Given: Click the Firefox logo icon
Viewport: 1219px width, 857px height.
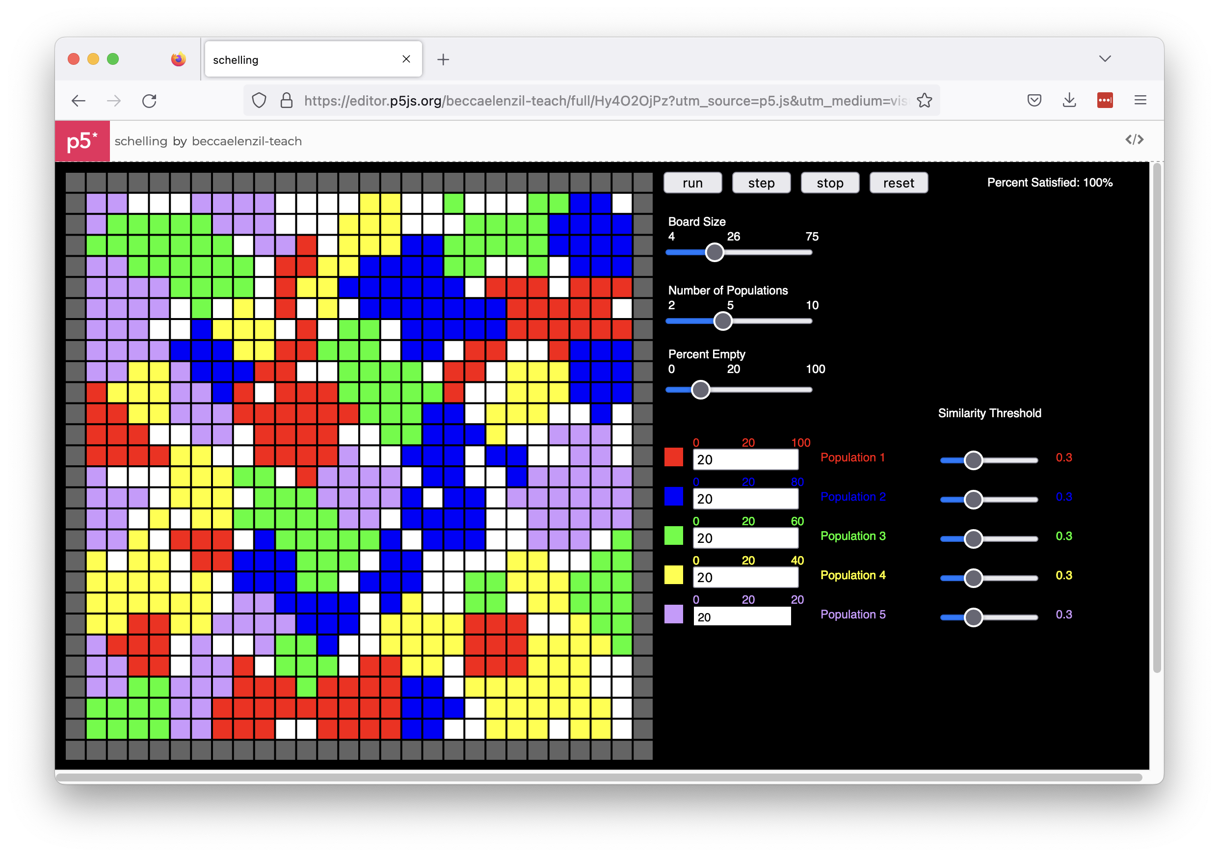Looking at the screenshot, I should tap(179, 59).
